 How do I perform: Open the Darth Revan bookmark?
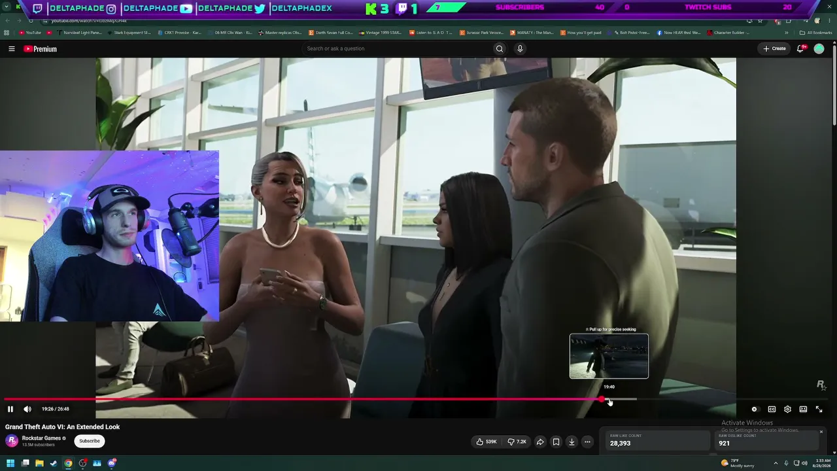pyautogui.click(x=330, y=33)
